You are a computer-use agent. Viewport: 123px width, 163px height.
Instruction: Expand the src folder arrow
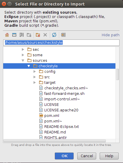pos(35,77)
